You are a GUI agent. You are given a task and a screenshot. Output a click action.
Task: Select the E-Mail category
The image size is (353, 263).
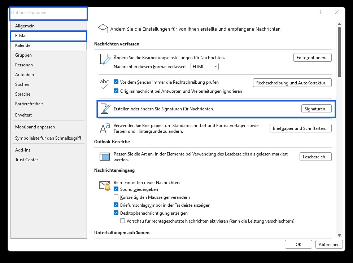click(x=48, y=36)
